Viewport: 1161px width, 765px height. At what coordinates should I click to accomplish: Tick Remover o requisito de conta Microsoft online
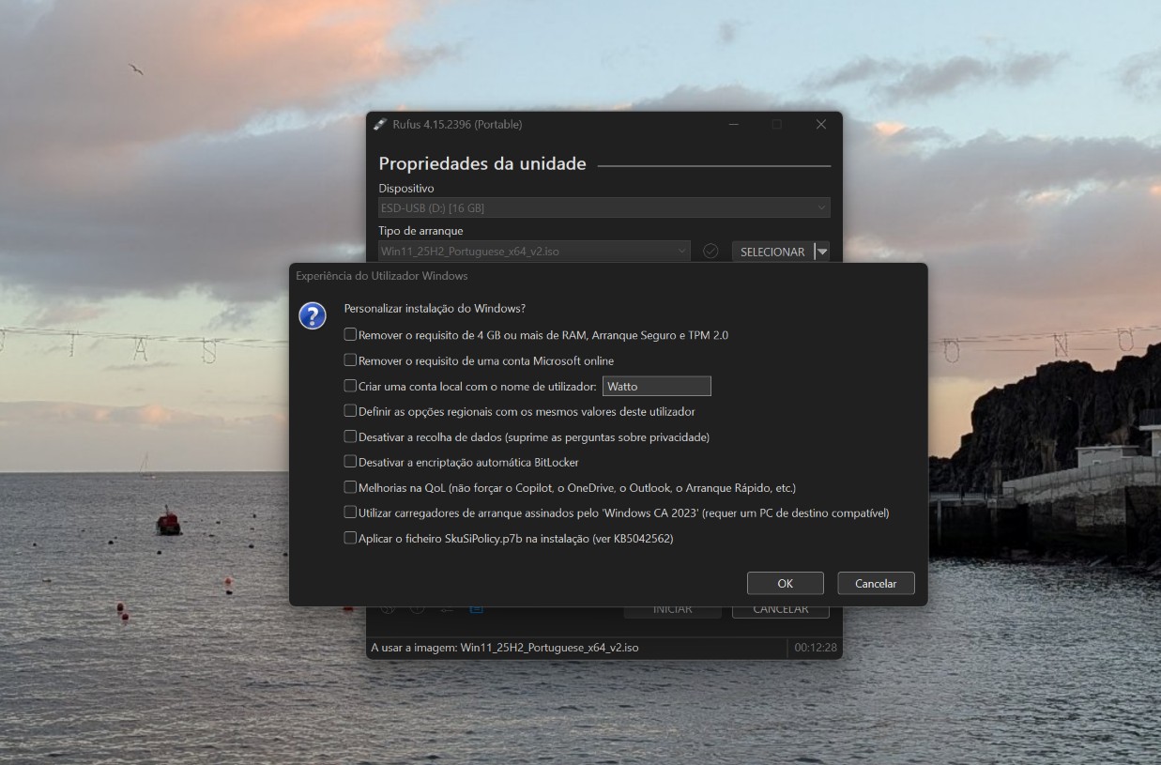(x=350, y=360)
